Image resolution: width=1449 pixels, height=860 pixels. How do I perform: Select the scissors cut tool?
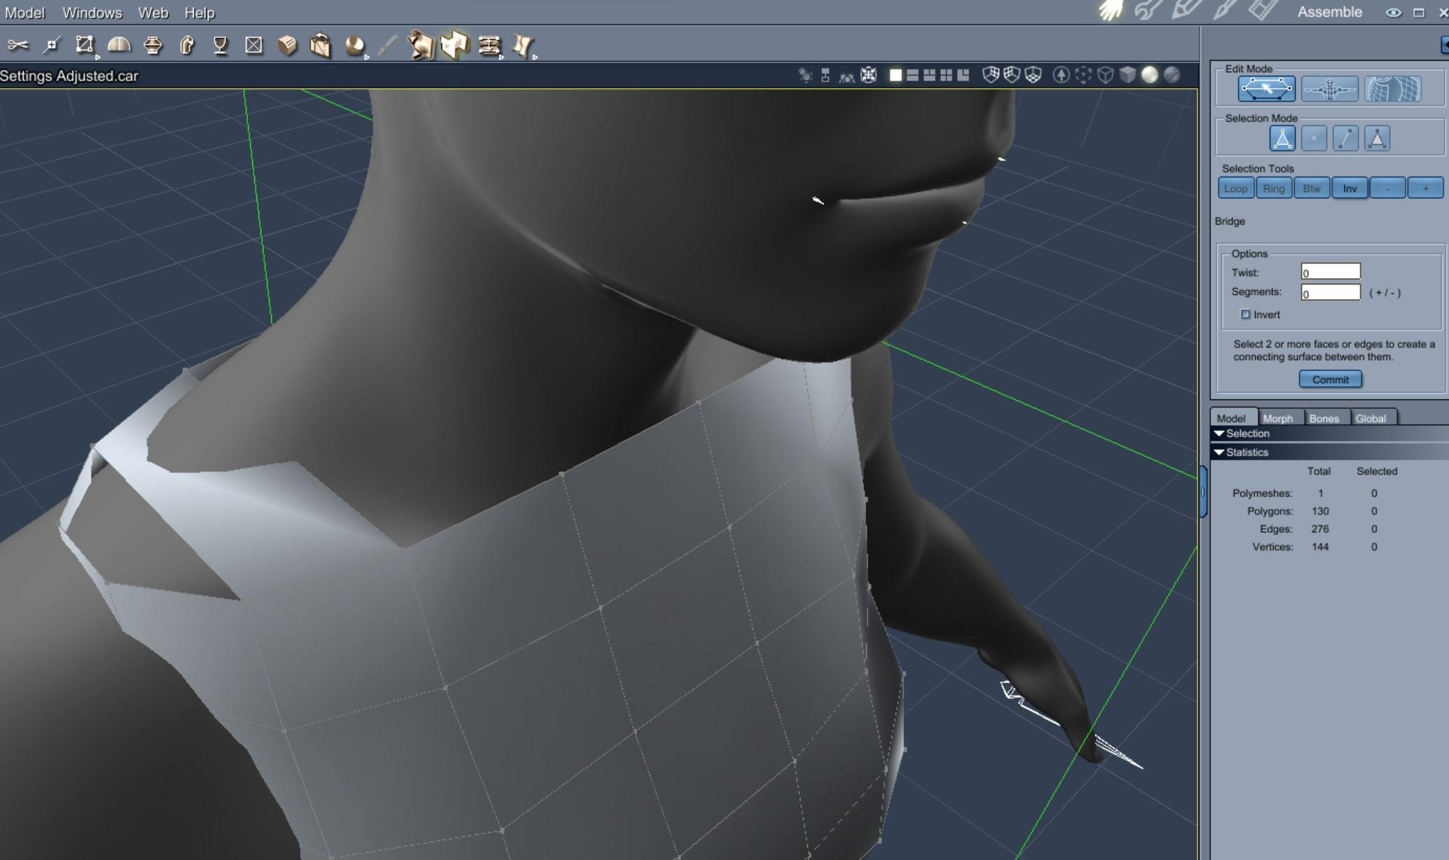coord(18,46)
